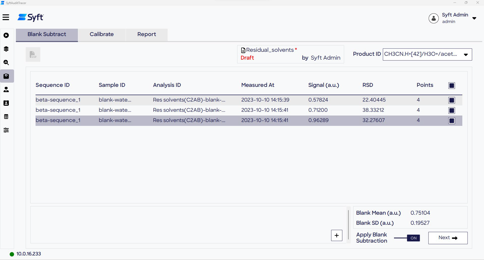Toggle the select-all checkbox in the header row
Viewport: 484px width, 260px height.
(x=451, y=85)
